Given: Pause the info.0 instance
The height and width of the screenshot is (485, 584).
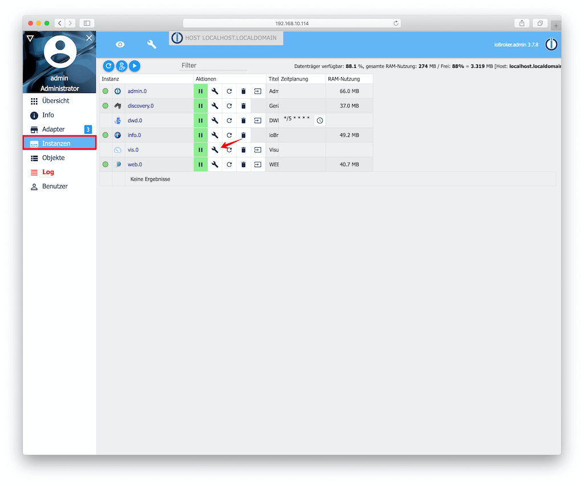Looking at the screenshot, I should [200, 135].
